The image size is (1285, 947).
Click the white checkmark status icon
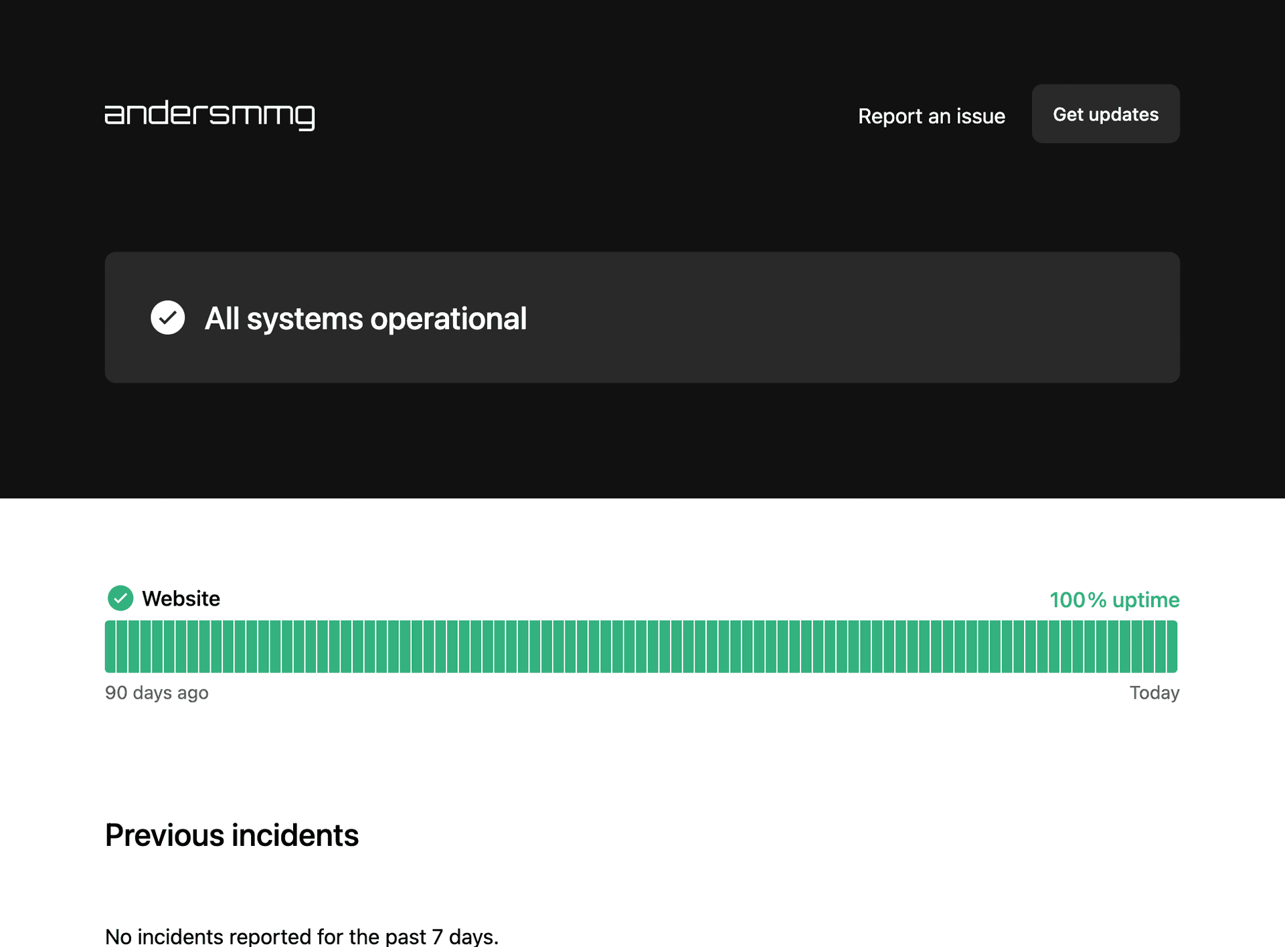[167, 318]
